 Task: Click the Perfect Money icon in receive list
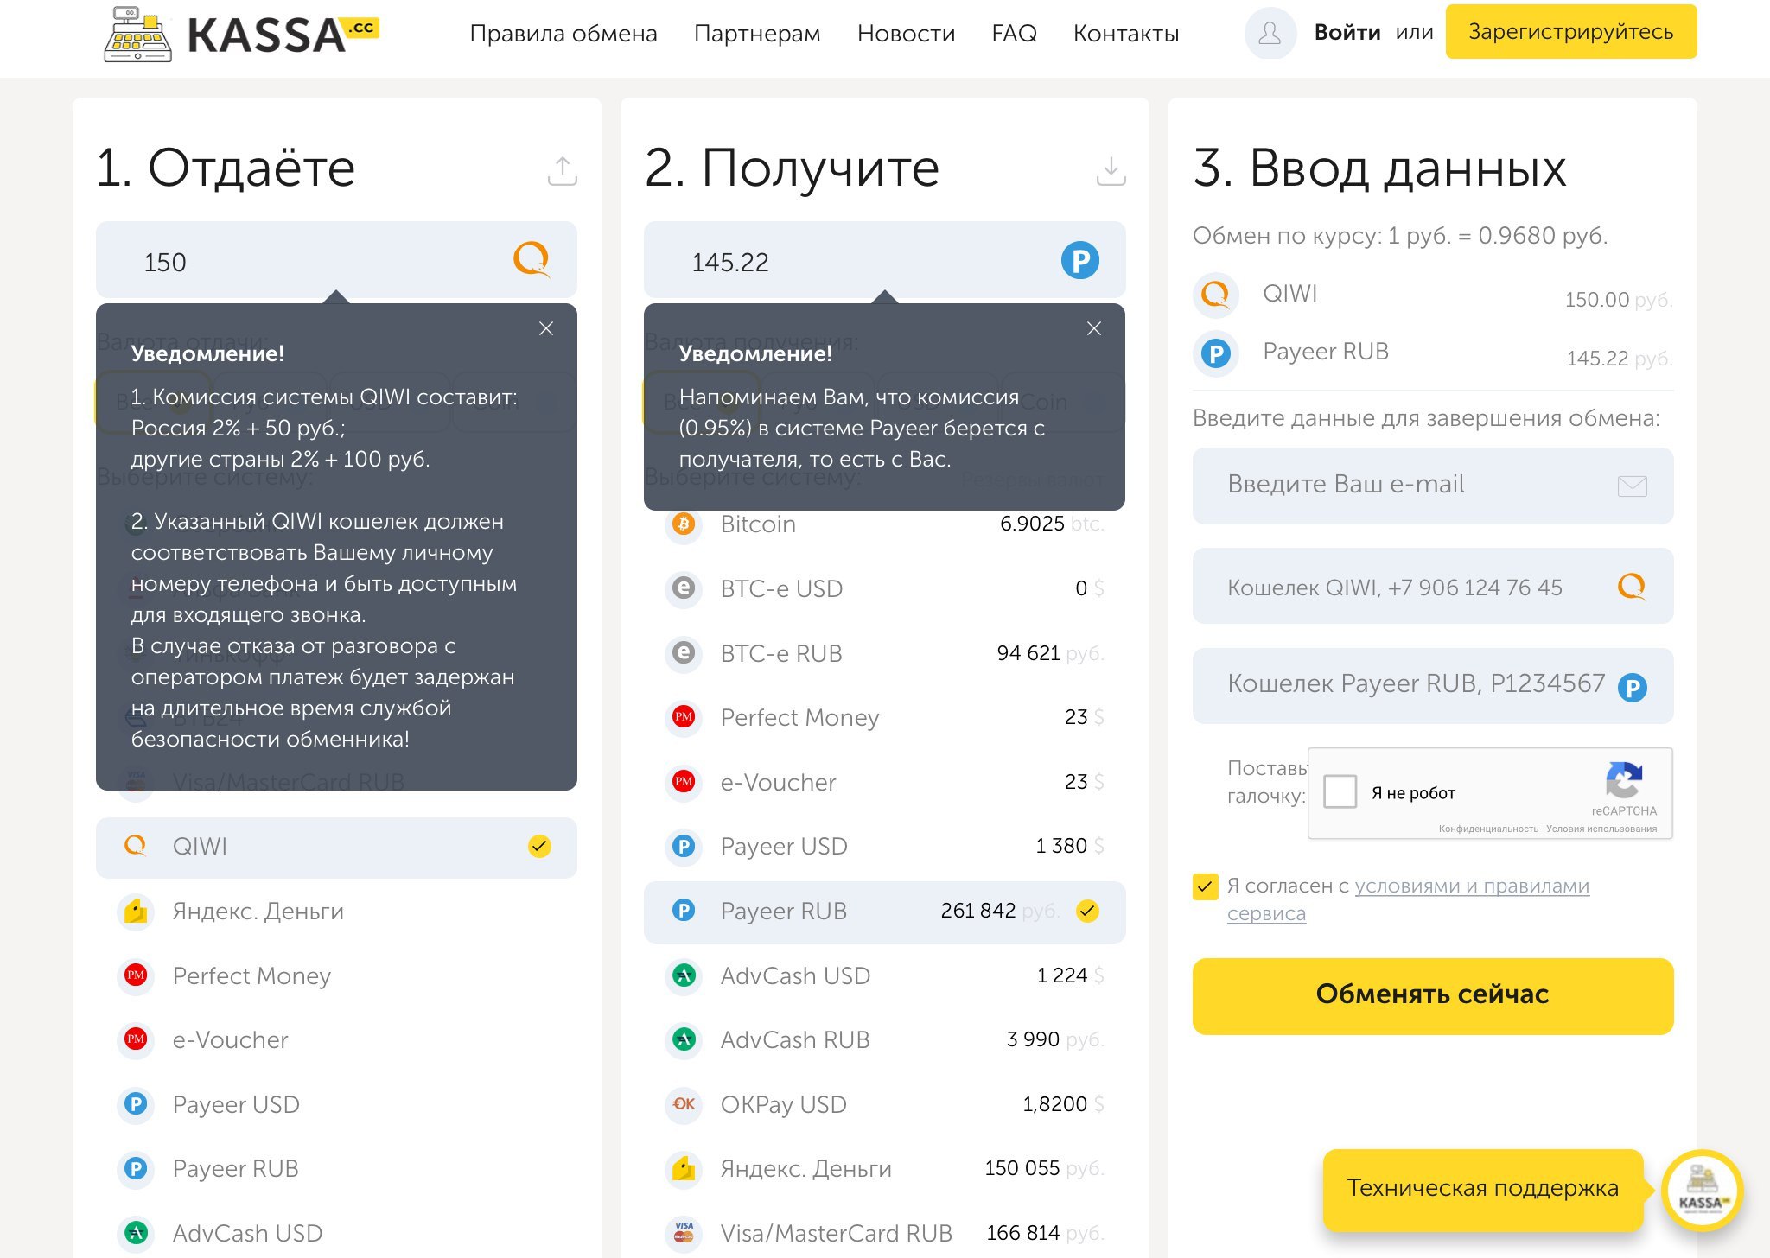(684, 717)
